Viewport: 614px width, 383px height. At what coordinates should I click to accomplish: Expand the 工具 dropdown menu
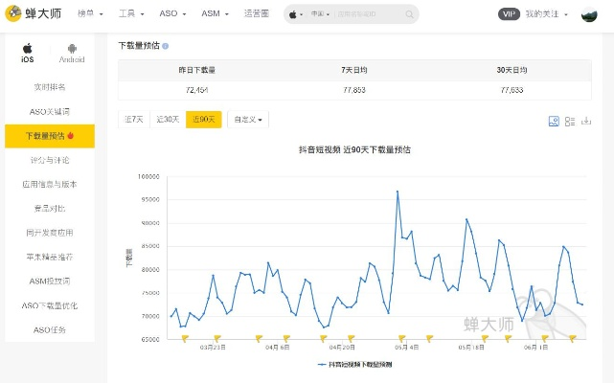[x=131, y=15]
